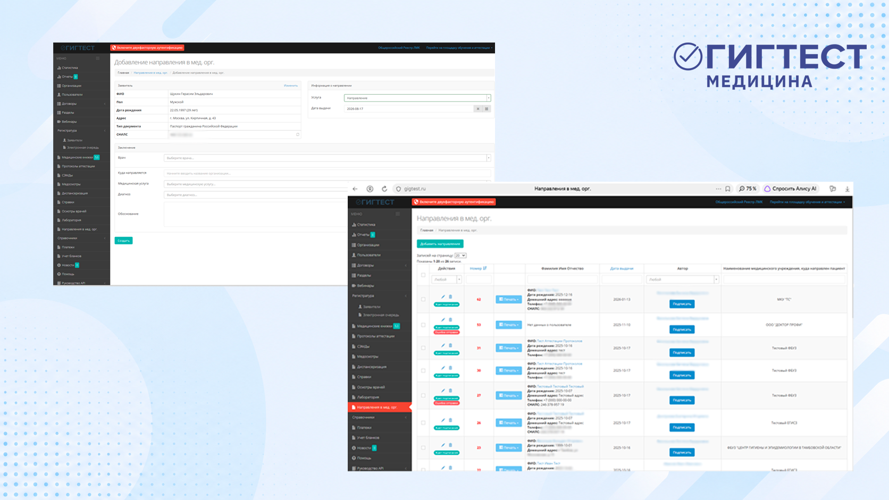The width and height of the screenshot is (889, 500).
Task: Edit referral number 62 with the pencil icon
Action: tap(443, 296)
